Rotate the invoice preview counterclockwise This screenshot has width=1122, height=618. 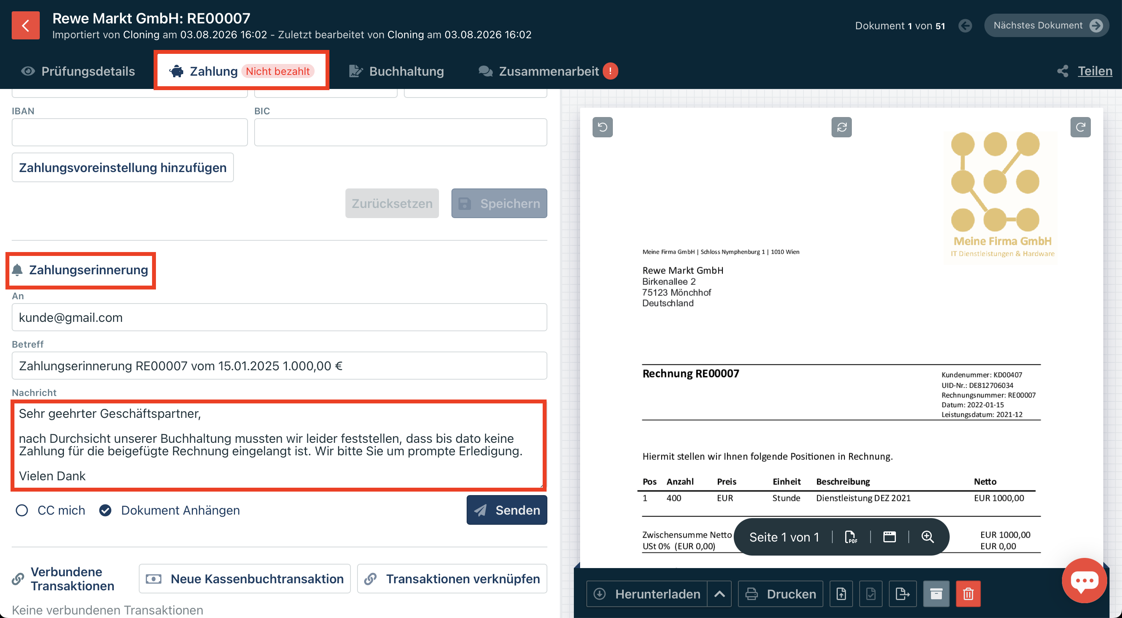(x=602, y=127)
